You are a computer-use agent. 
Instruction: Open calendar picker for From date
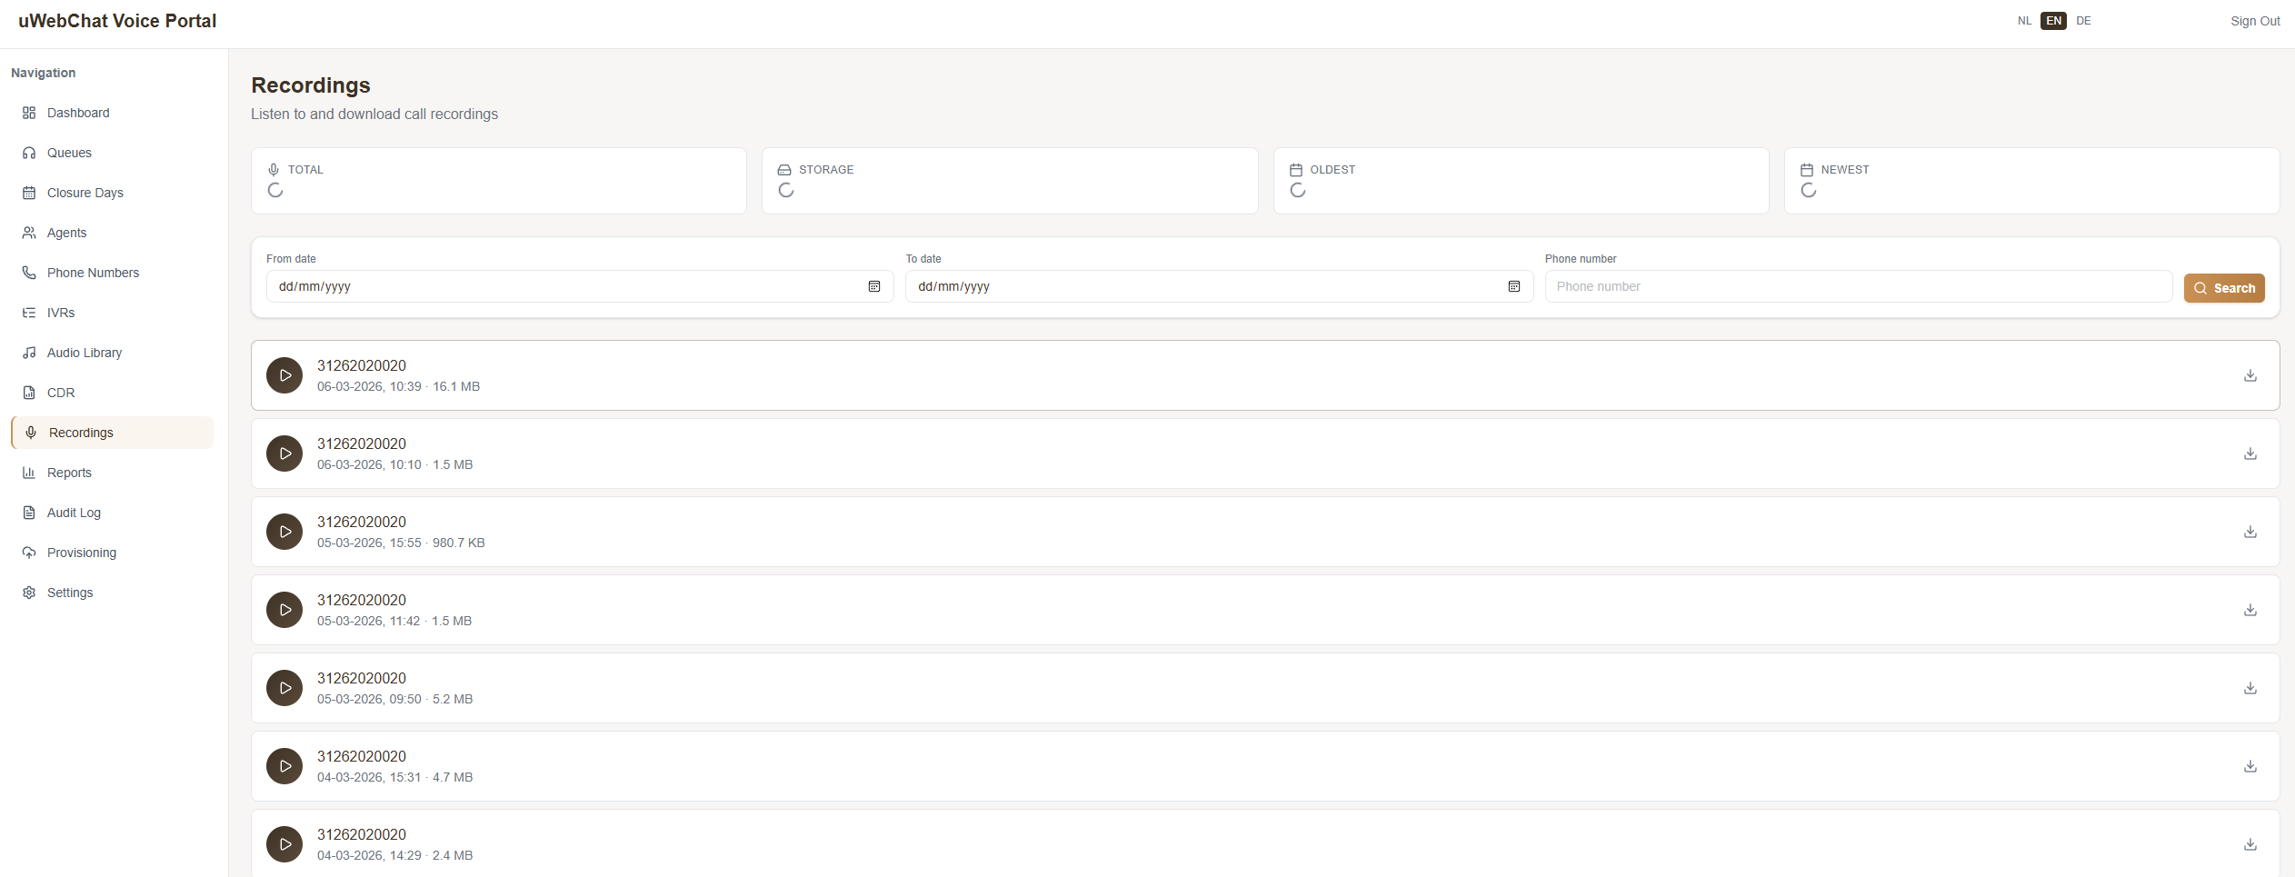(x=874, y=286)
